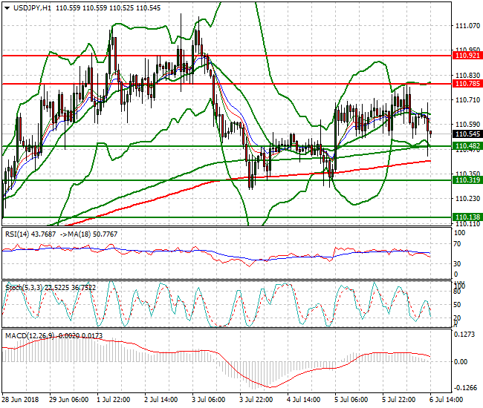Click the 110.230 price axis value

pos(467,199)
